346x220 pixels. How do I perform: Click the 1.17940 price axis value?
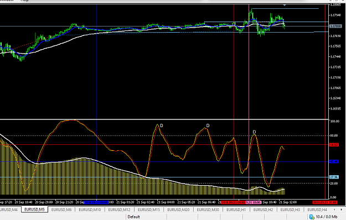[x=335, y=15]
